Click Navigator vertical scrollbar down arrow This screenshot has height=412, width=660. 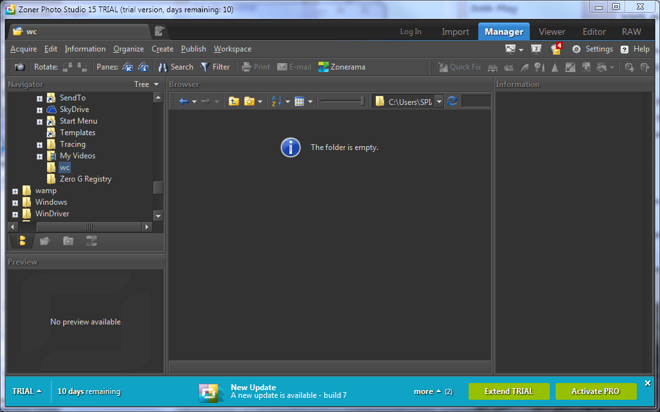(159, 216)
